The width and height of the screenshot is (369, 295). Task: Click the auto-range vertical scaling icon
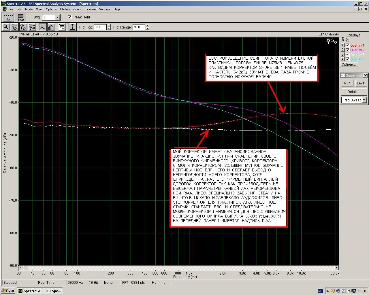72,27
